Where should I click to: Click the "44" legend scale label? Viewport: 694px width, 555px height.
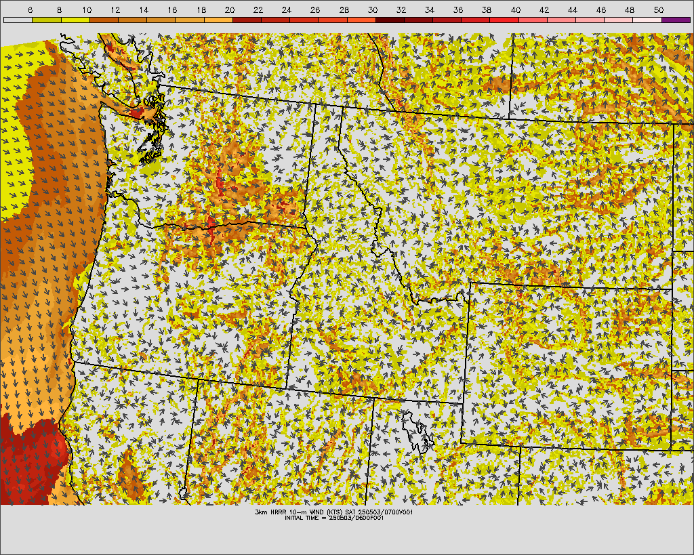pyautogui.click(x=573, y=9)
